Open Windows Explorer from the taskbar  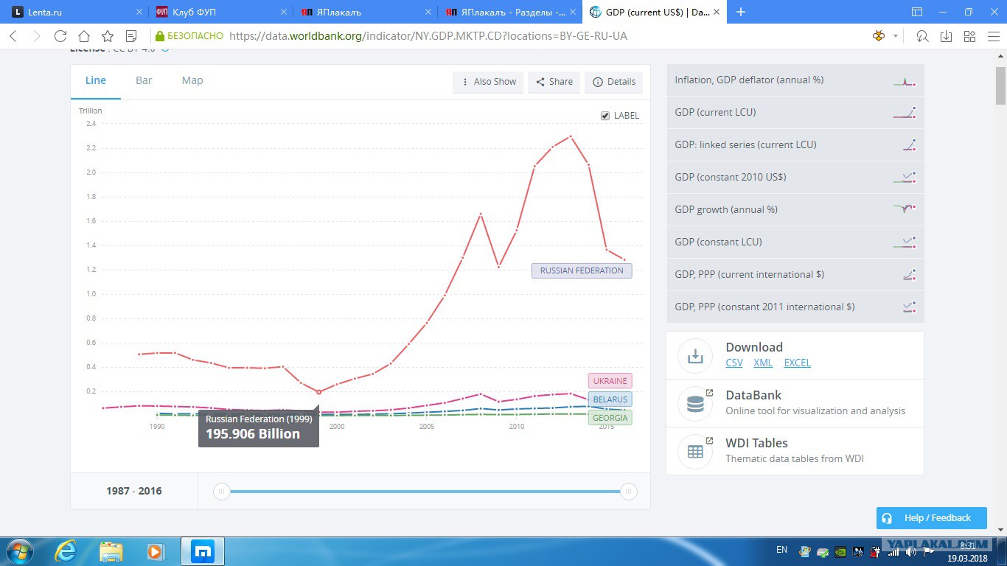[x=111, y=551]
